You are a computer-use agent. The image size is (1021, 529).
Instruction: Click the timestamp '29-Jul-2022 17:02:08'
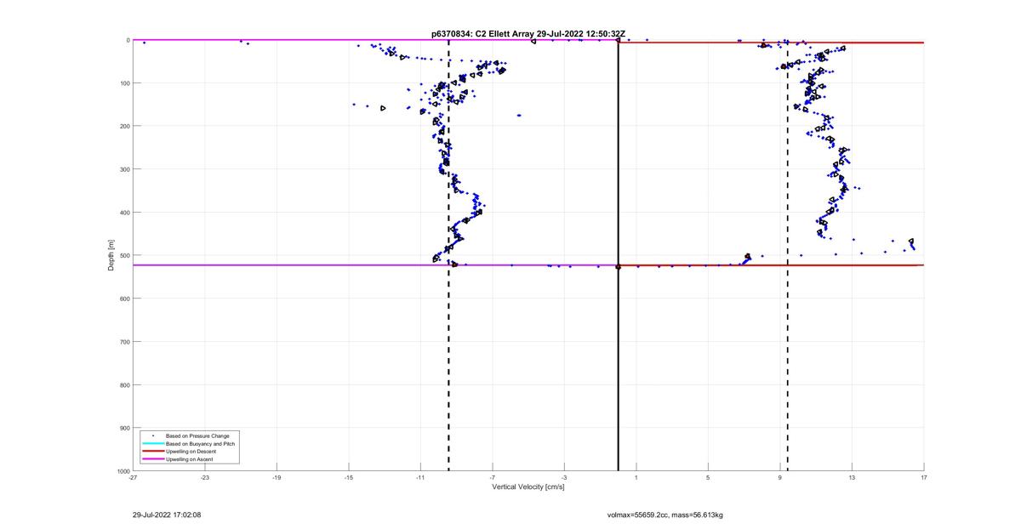tap(167, 515)
